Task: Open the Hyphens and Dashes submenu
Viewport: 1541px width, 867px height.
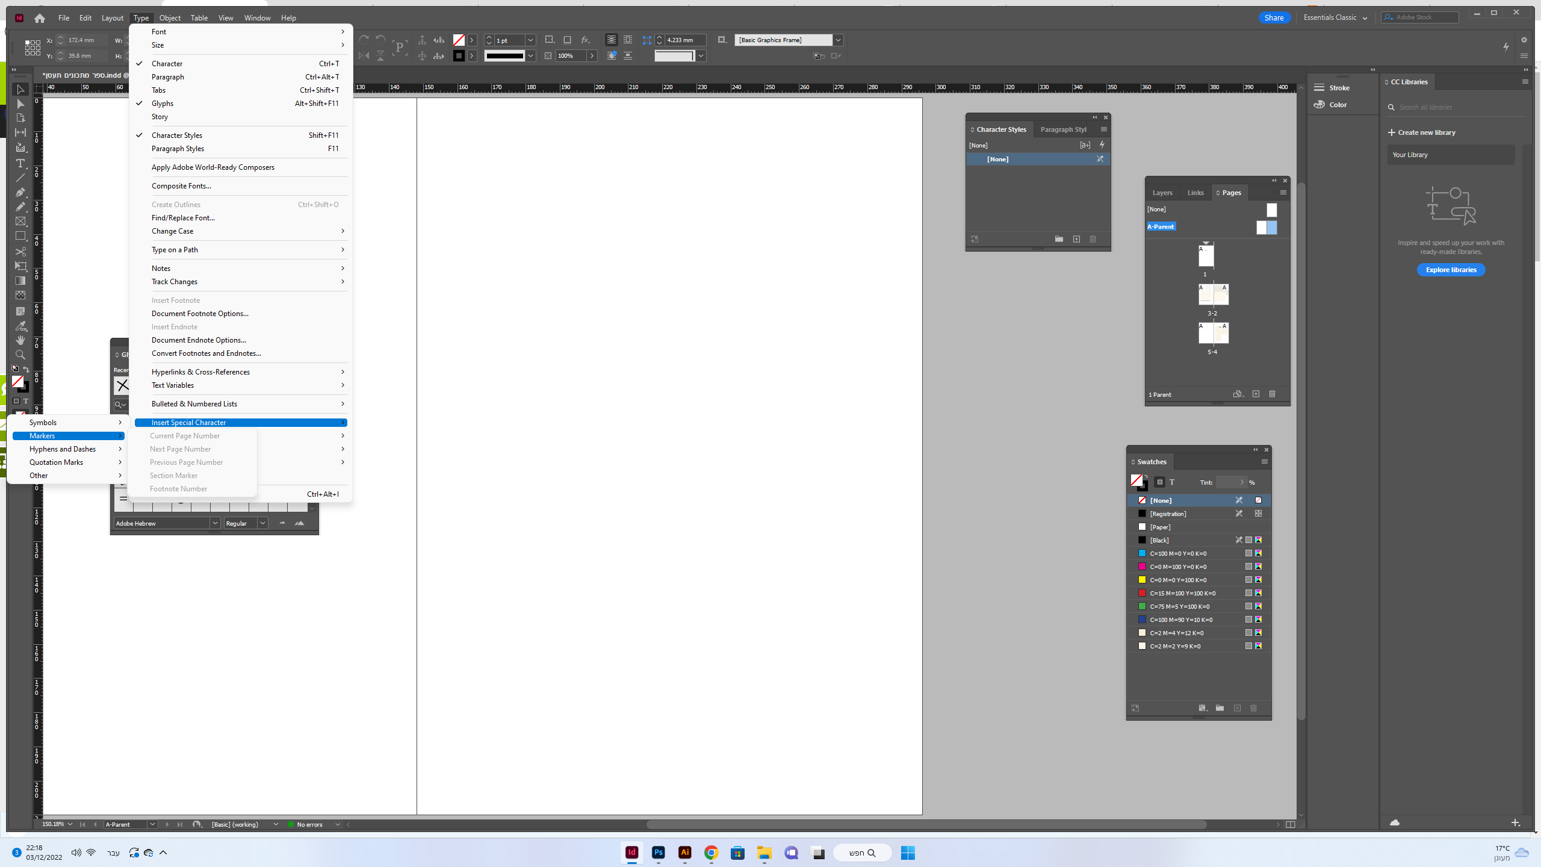Action: [x=63, y=449]
